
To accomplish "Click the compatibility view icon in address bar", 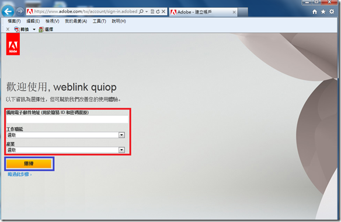I will coord(152,12).
